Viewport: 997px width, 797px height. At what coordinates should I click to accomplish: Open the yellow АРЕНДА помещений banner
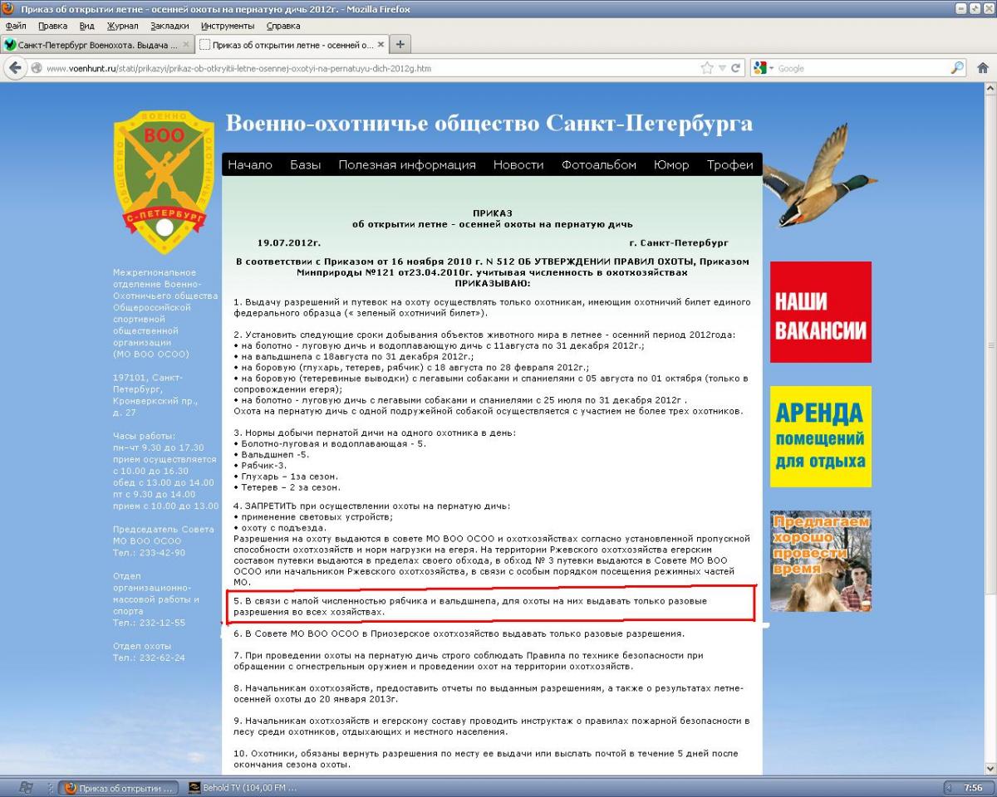820,437
